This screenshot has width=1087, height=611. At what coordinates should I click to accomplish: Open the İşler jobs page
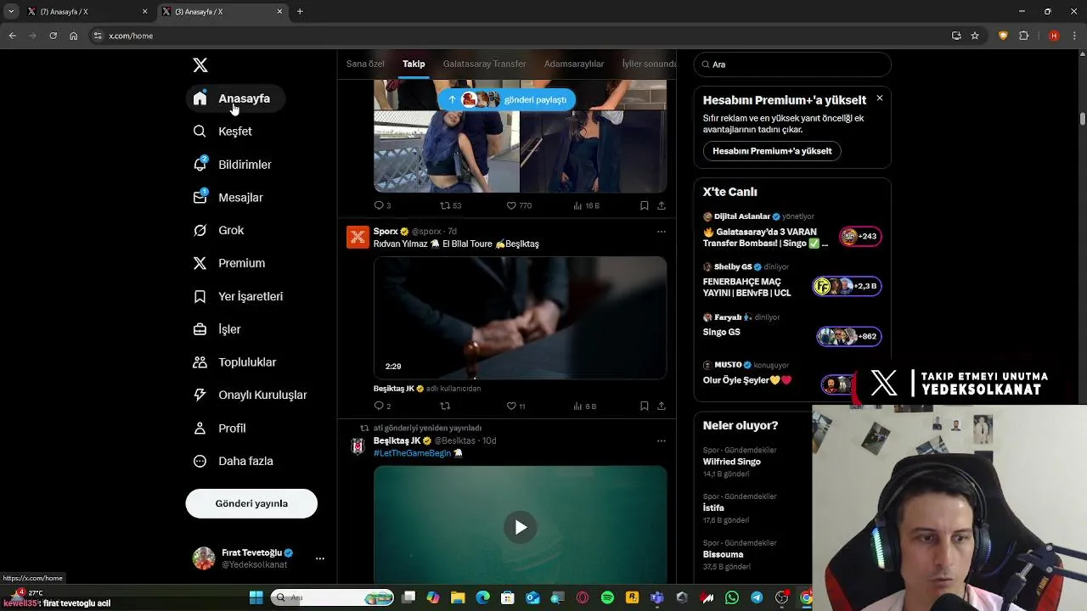click(x=217, y=329)
